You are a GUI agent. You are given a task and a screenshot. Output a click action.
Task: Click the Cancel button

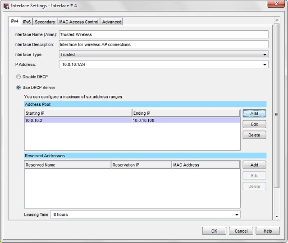pyautogui.click(x=241, y=231)
